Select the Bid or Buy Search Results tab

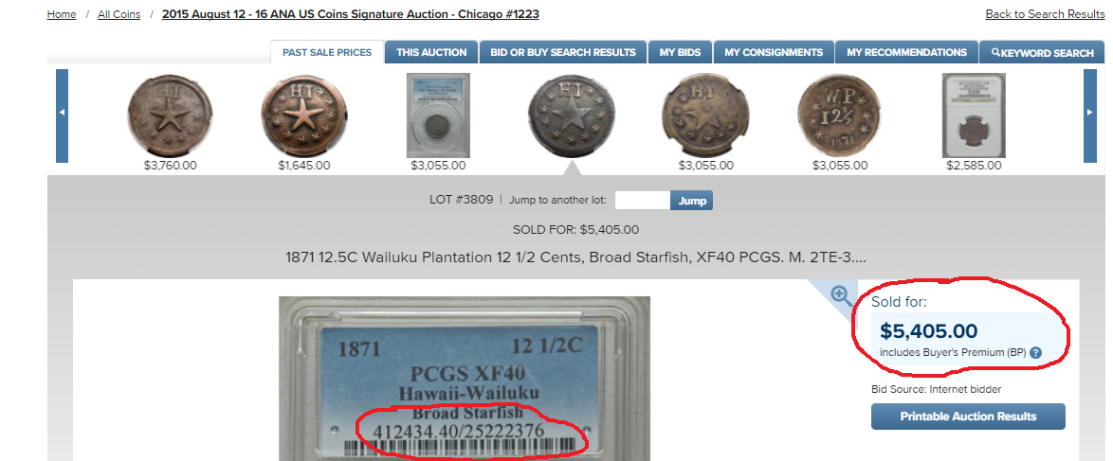pyautogui.click(x=563, y=52)
